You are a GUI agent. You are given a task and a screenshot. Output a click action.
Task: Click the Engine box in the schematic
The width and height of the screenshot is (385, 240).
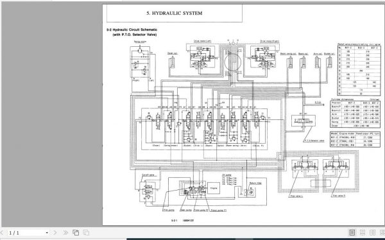click(214, 188)
